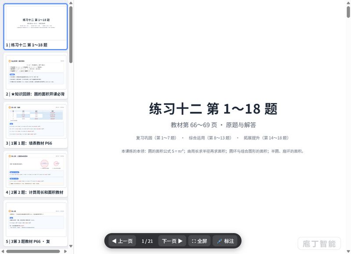Click the sidebar horizontal scrollbar thumb
The image size is (351, 254).
tap(33, 251)
